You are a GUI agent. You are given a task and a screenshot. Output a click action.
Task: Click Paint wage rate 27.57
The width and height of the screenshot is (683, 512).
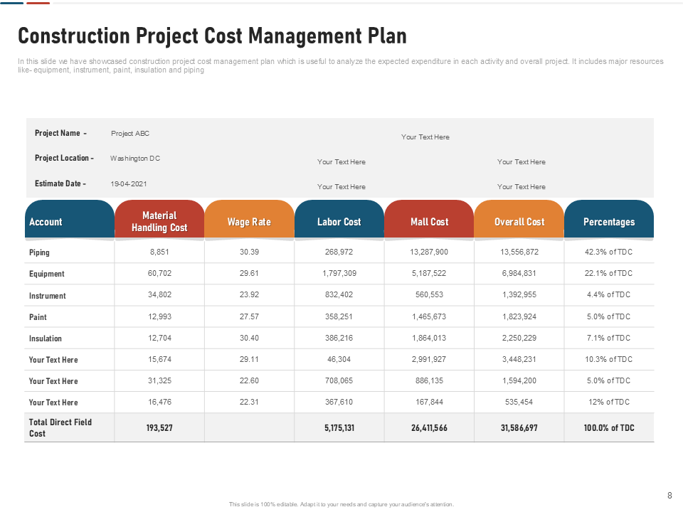point(249,316)
